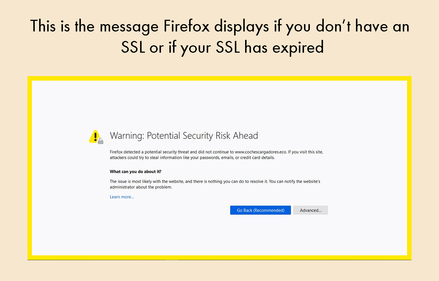
Task: Click the yellow frame border around the screenshot
Action: click(219, 78)
